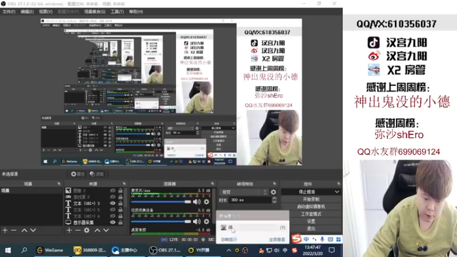This screenshot has height=257, width=457.
Task: Pop out the 场景 dock panel icon
Action: click(59, 184)
